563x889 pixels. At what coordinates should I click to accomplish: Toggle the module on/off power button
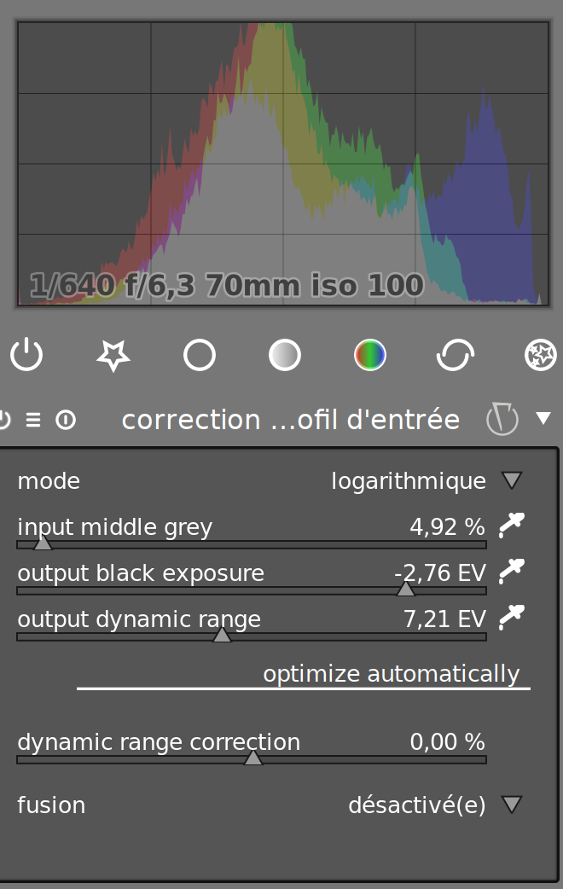(4, 420)
